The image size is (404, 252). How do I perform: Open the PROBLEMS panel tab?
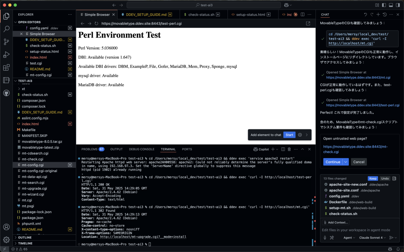[x=93, y=149]
